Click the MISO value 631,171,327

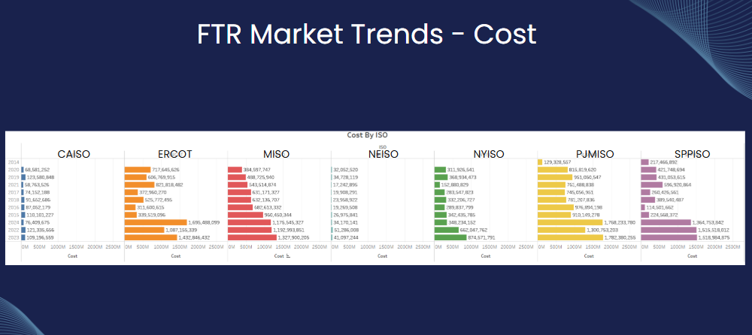pos(265,192)
